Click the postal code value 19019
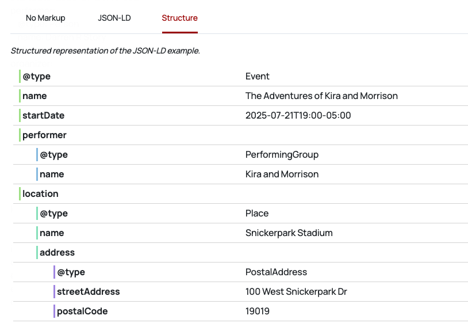The width and height of the screenshot is (468, 323). point(258,311)
